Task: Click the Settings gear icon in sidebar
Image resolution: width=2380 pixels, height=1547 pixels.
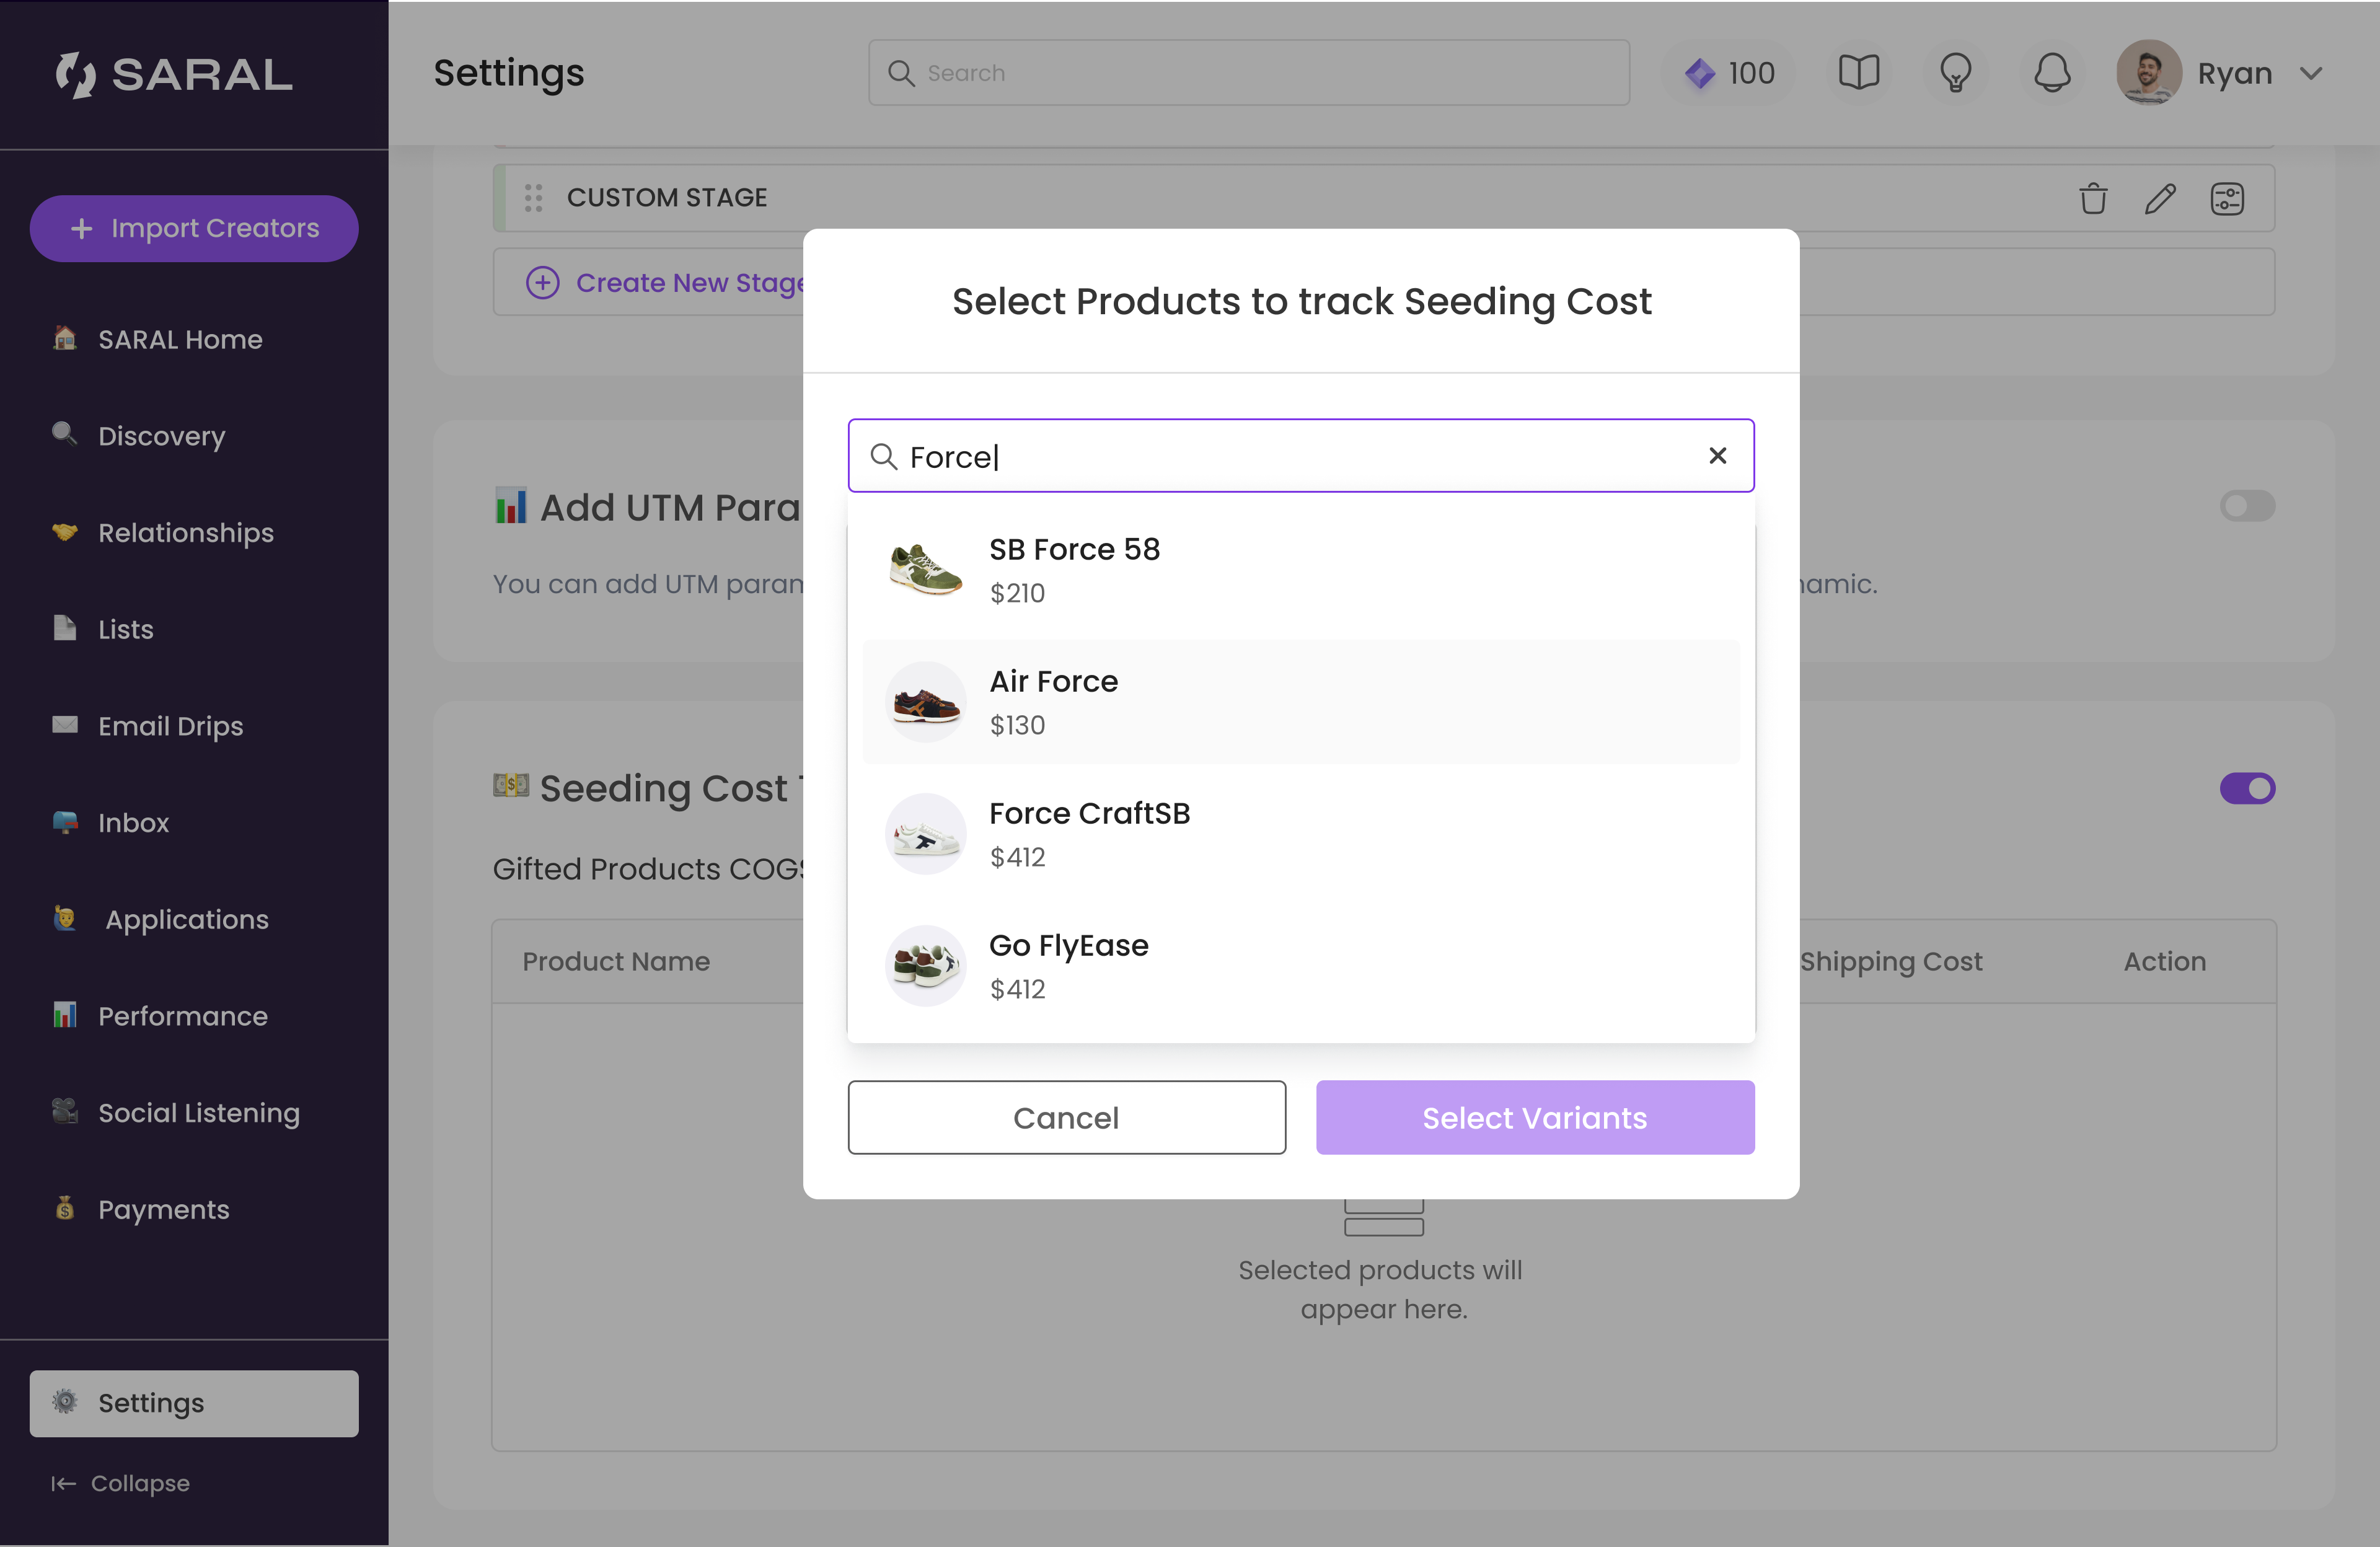Action: (65, 1402)
